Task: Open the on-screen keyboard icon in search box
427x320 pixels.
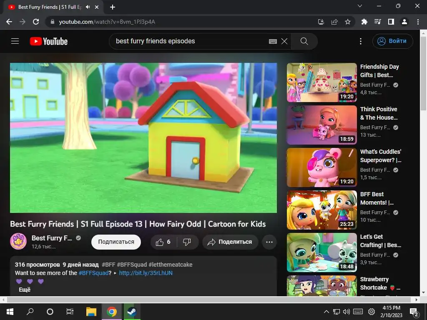Action: pos(273,41)
